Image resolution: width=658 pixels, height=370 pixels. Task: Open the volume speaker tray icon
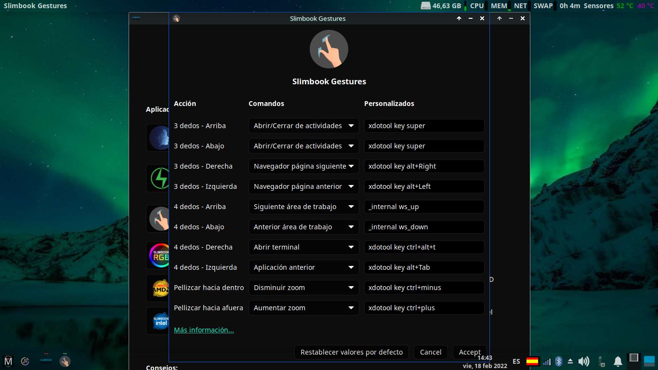pyautogui.click(x=583, y=361)
